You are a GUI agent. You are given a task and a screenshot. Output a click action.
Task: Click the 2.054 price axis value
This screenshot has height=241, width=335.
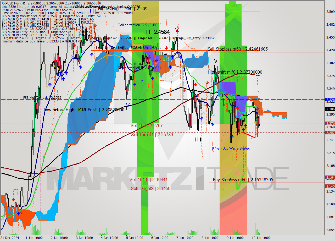pos(330,230)
